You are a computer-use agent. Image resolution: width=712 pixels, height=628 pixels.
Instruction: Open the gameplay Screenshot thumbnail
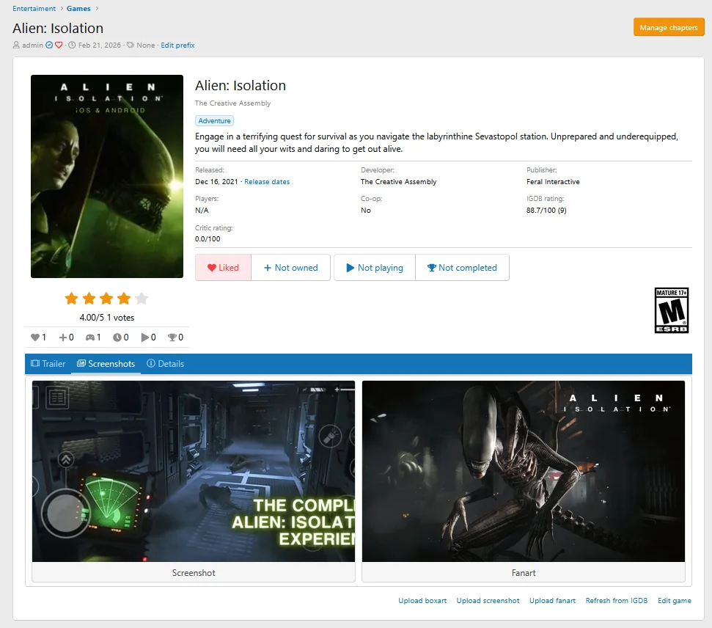pos(194,471)
